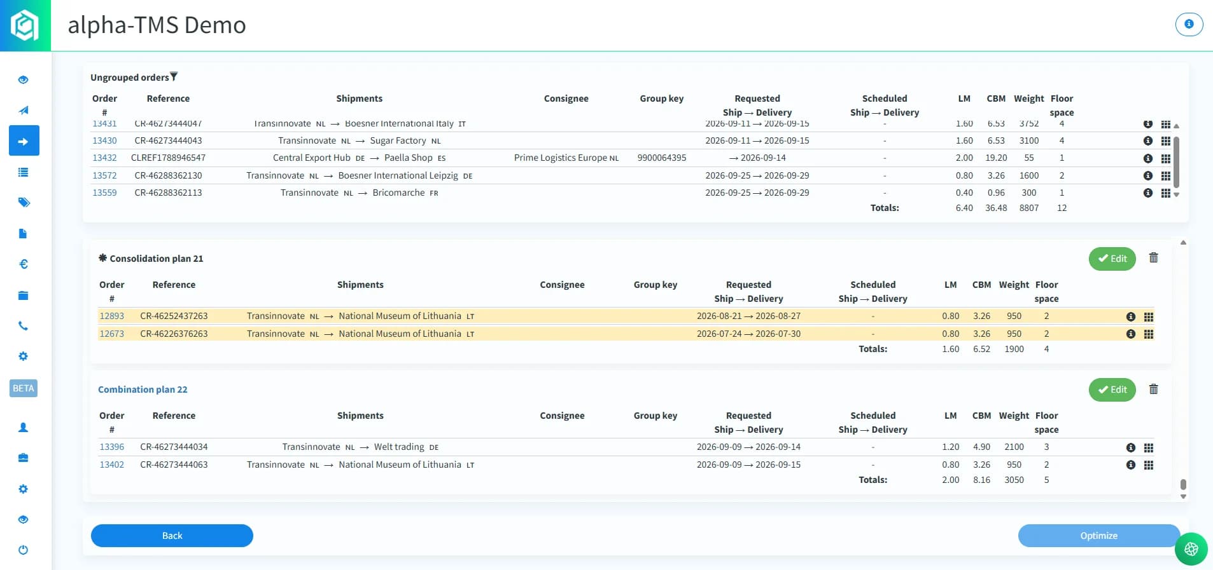The width and height of the screenshot is (1213, 570).
Task: Open the euro currency sidebar icon
Action: (x=24, y=264)
